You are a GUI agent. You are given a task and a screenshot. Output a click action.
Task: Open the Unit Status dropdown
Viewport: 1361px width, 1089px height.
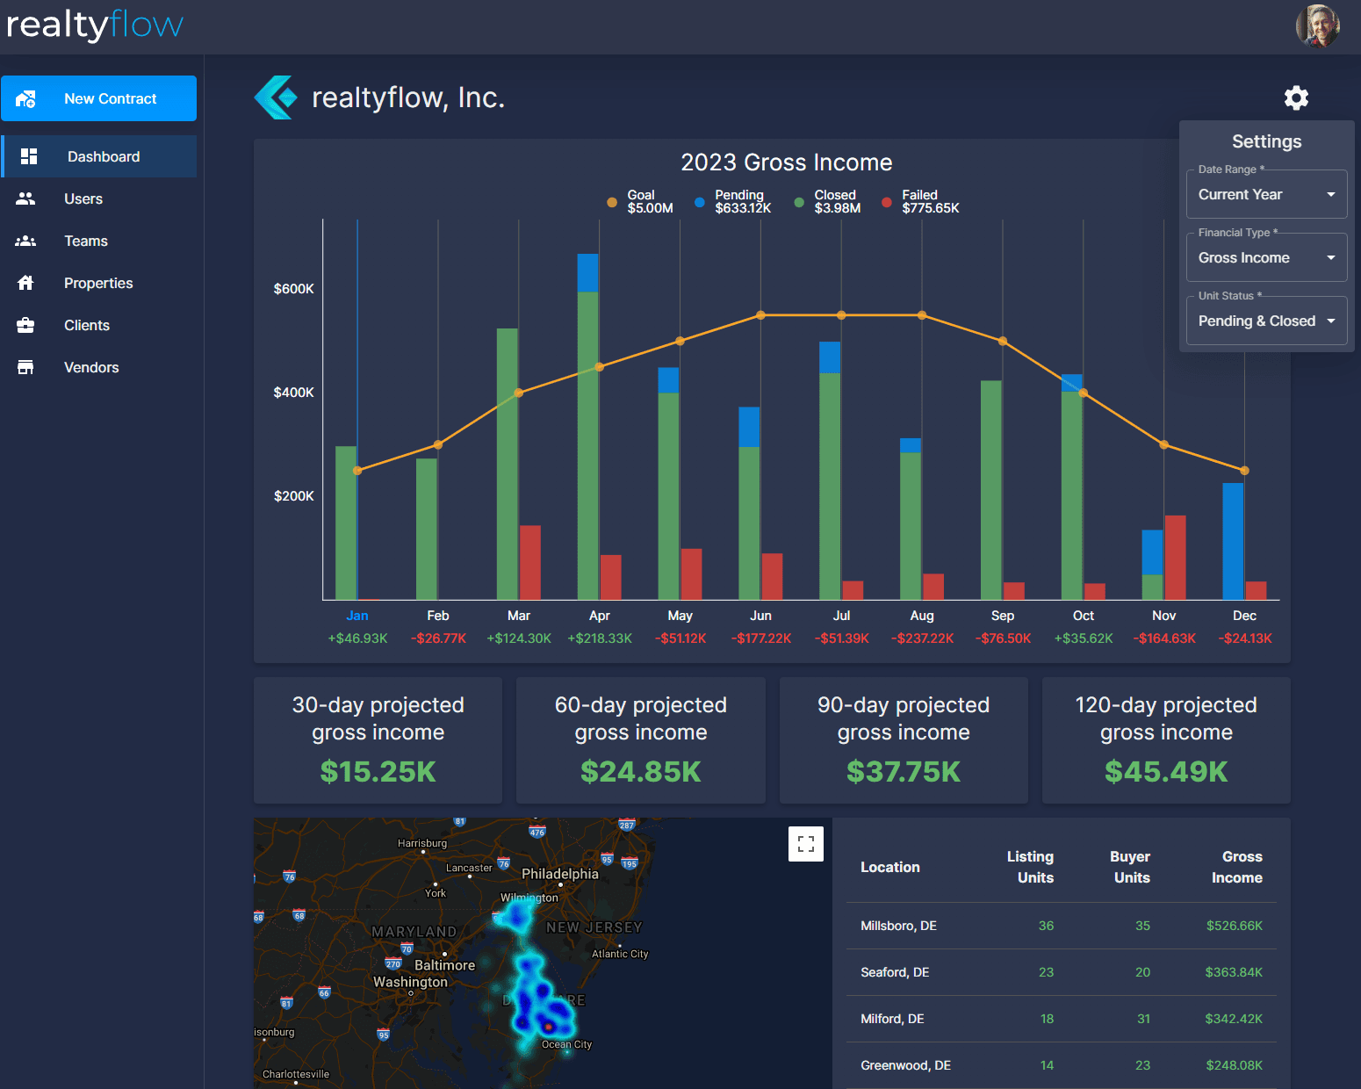[1266, 321]
